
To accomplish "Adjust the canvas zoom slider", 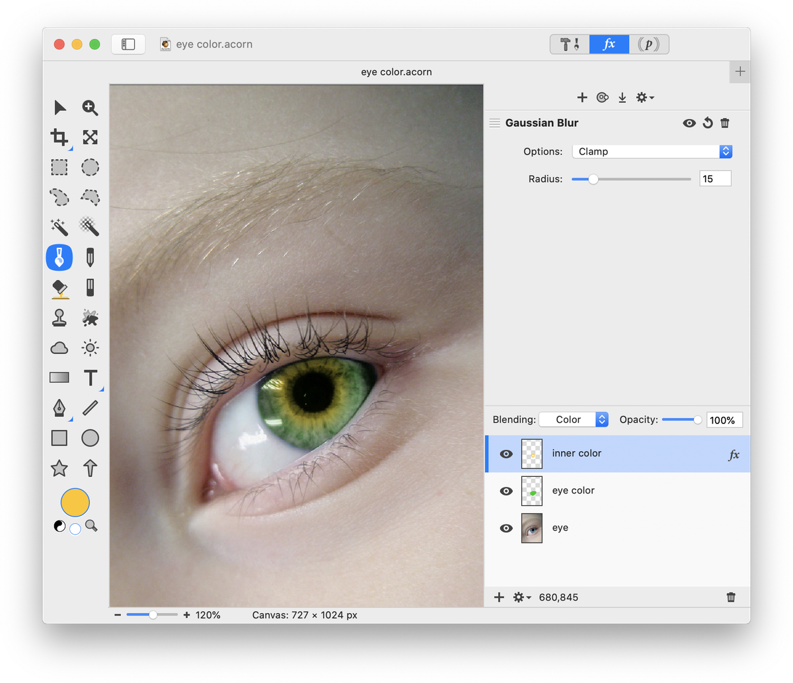I will 152,615.
